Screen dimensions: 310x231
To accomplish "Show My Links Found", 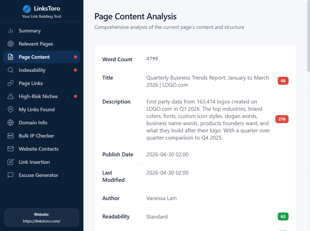I will [x=41, y=110].
